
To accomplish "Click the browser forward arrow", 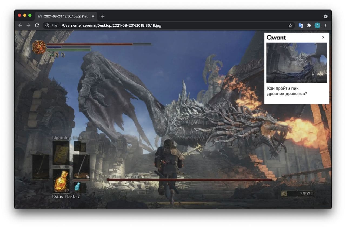I will pos(29,25).
